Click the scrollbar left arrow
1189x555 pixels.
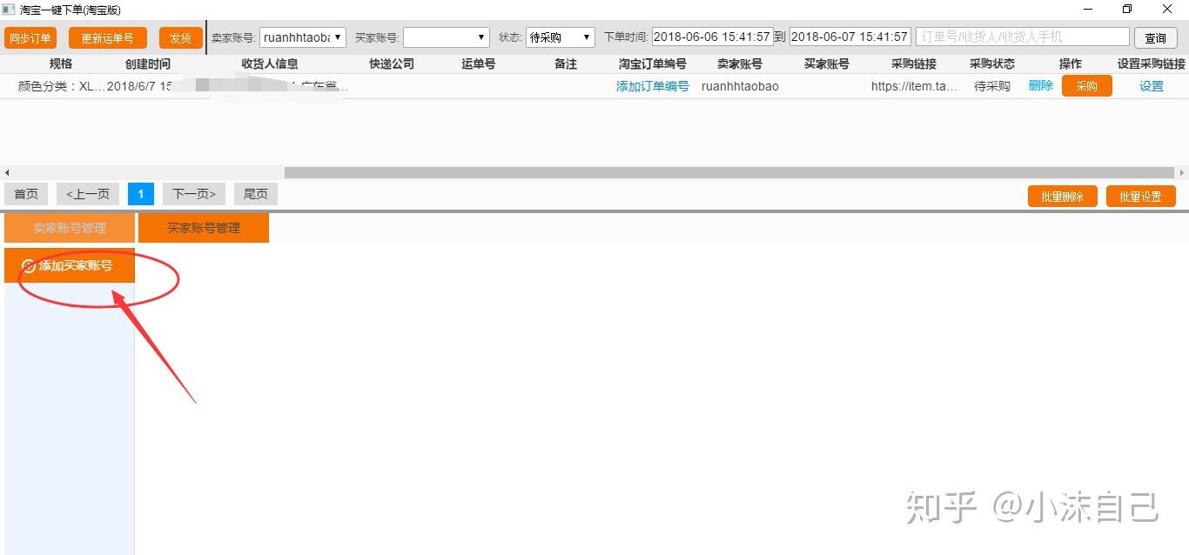pos(7,172)
